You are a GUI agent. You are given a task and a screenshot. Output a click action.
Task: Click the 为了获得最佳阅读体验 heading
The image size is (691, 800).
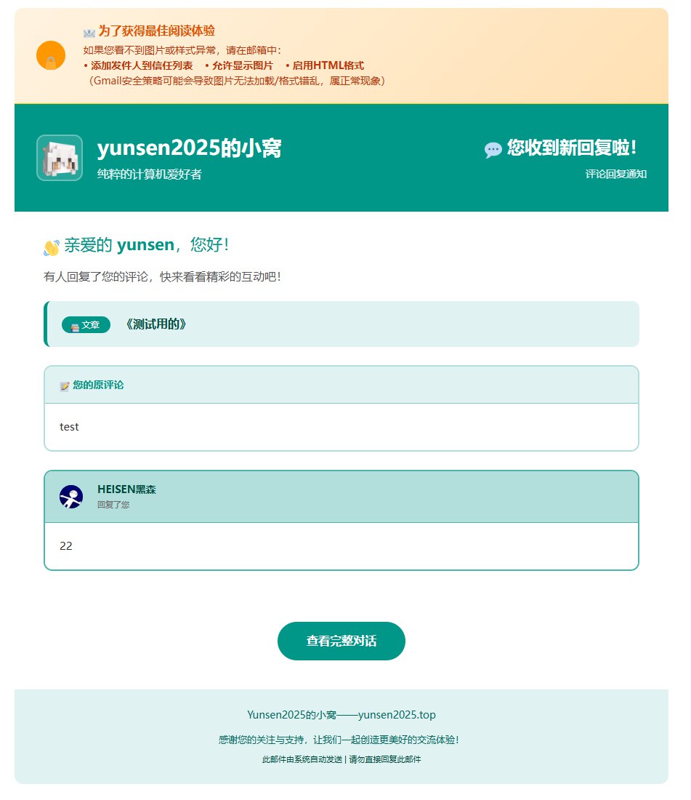[156, 31]
